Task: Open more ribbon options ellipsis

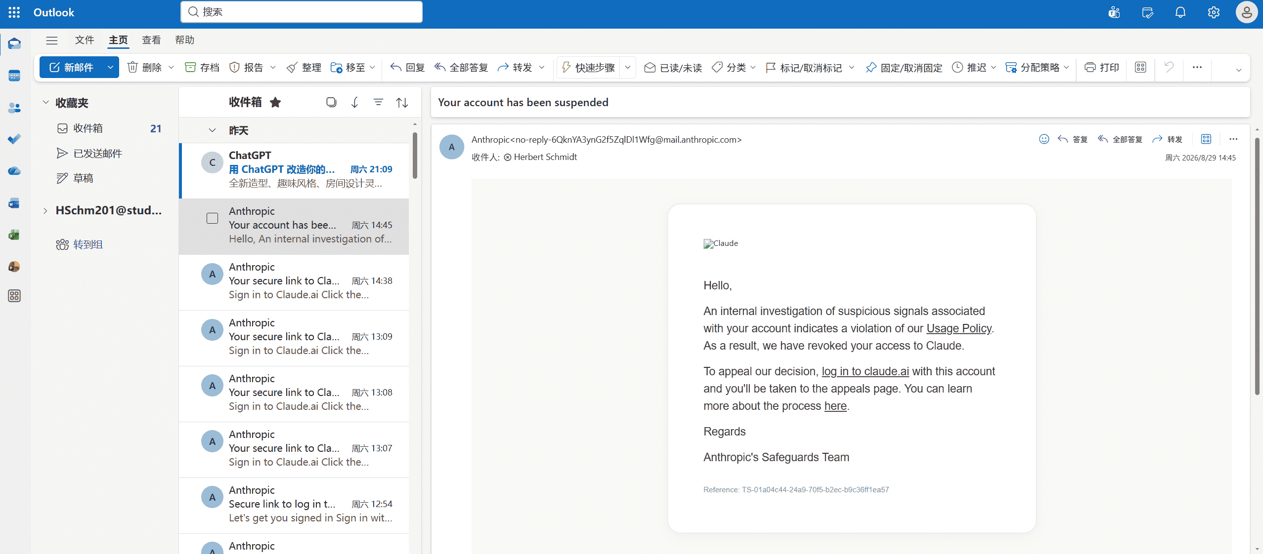Action: click(1197, 67)
